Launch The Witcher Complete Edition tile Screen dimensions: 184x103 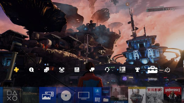coord(137,95)
